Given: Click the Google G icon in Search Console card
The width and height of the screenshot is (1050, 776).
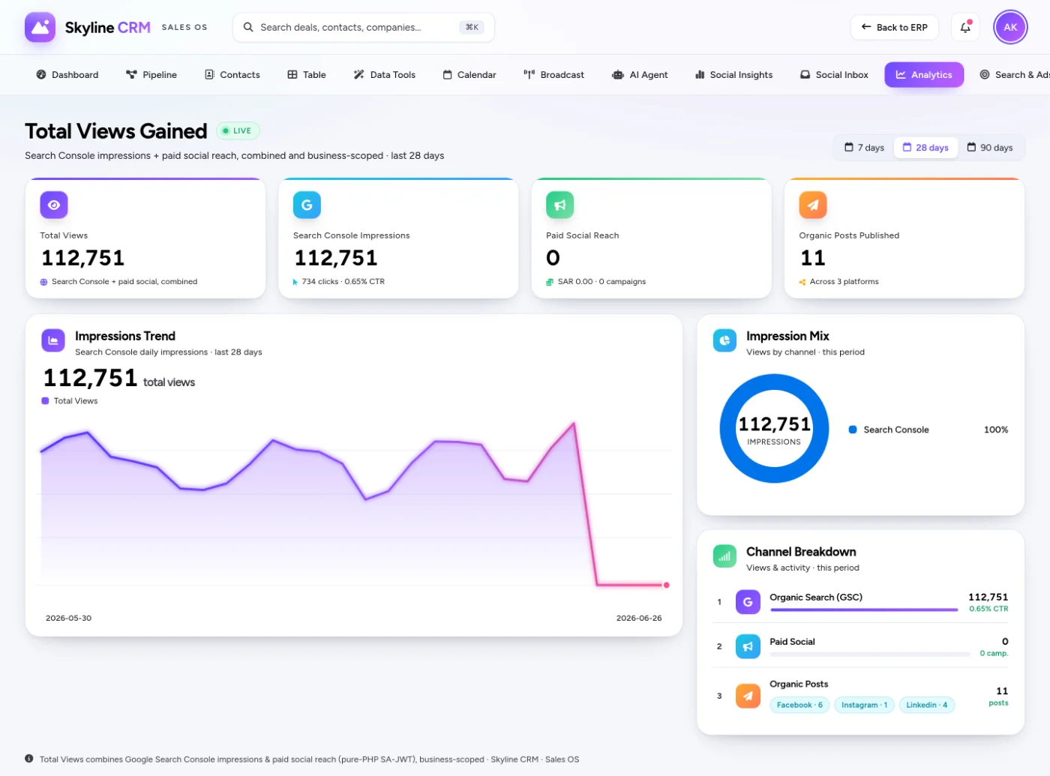Looking at the screenshot, I should 307,205.
